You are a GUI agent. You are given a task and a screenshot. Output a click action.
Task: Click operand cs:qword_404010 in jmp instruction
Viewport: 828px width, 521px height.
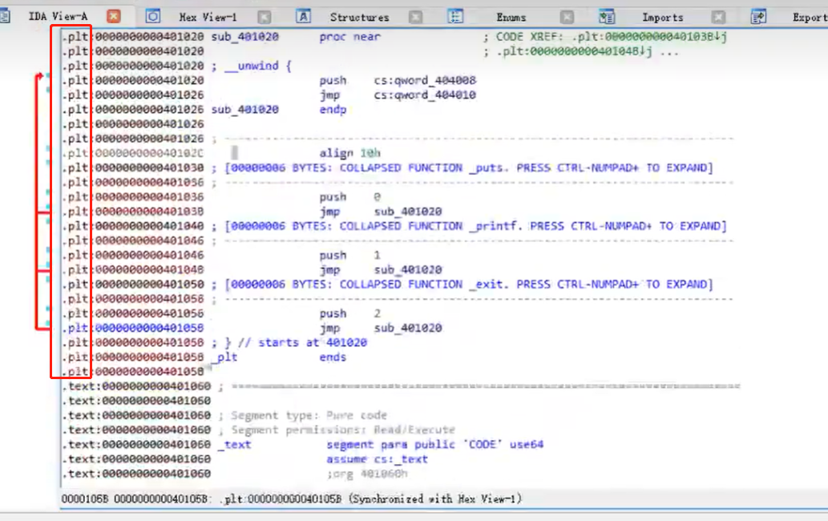point(425,95)
